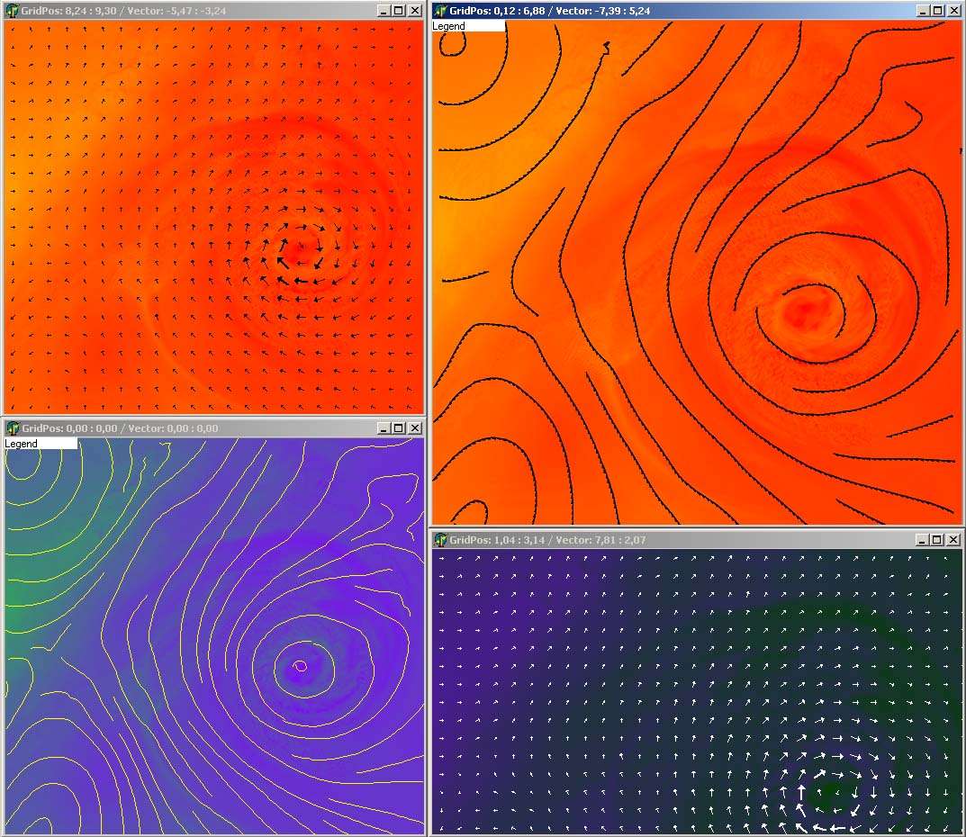Image resolution: width=966 pixels, height=837 pixels.
Task: Minimize the GridPos 0,12 streamline window
Action: tap(923, 11)
